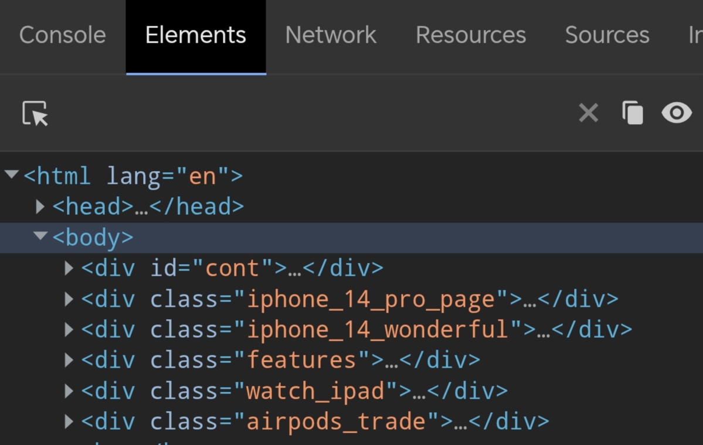
Task: Expand the iphone_14_wonderful div
Action: pos(69,330)
